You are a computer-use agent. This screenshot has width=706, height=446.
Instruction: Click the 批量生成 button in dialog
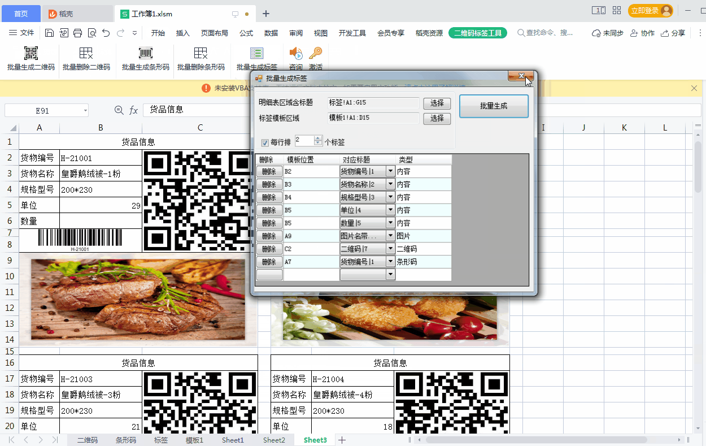(494, 106)
